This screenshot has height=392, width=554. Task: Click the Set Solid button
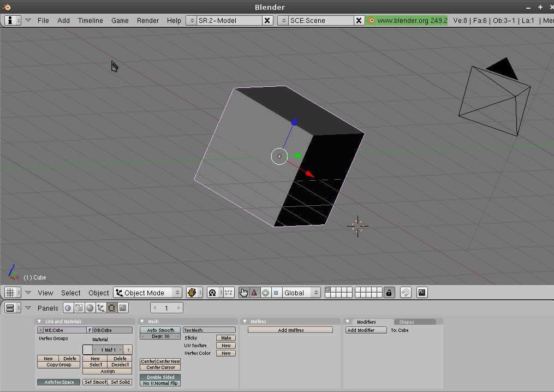120,382
